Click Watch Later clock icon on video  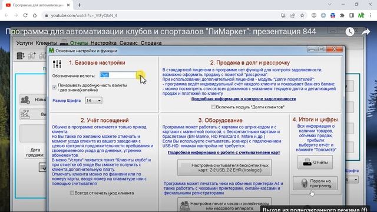point(350,32)
